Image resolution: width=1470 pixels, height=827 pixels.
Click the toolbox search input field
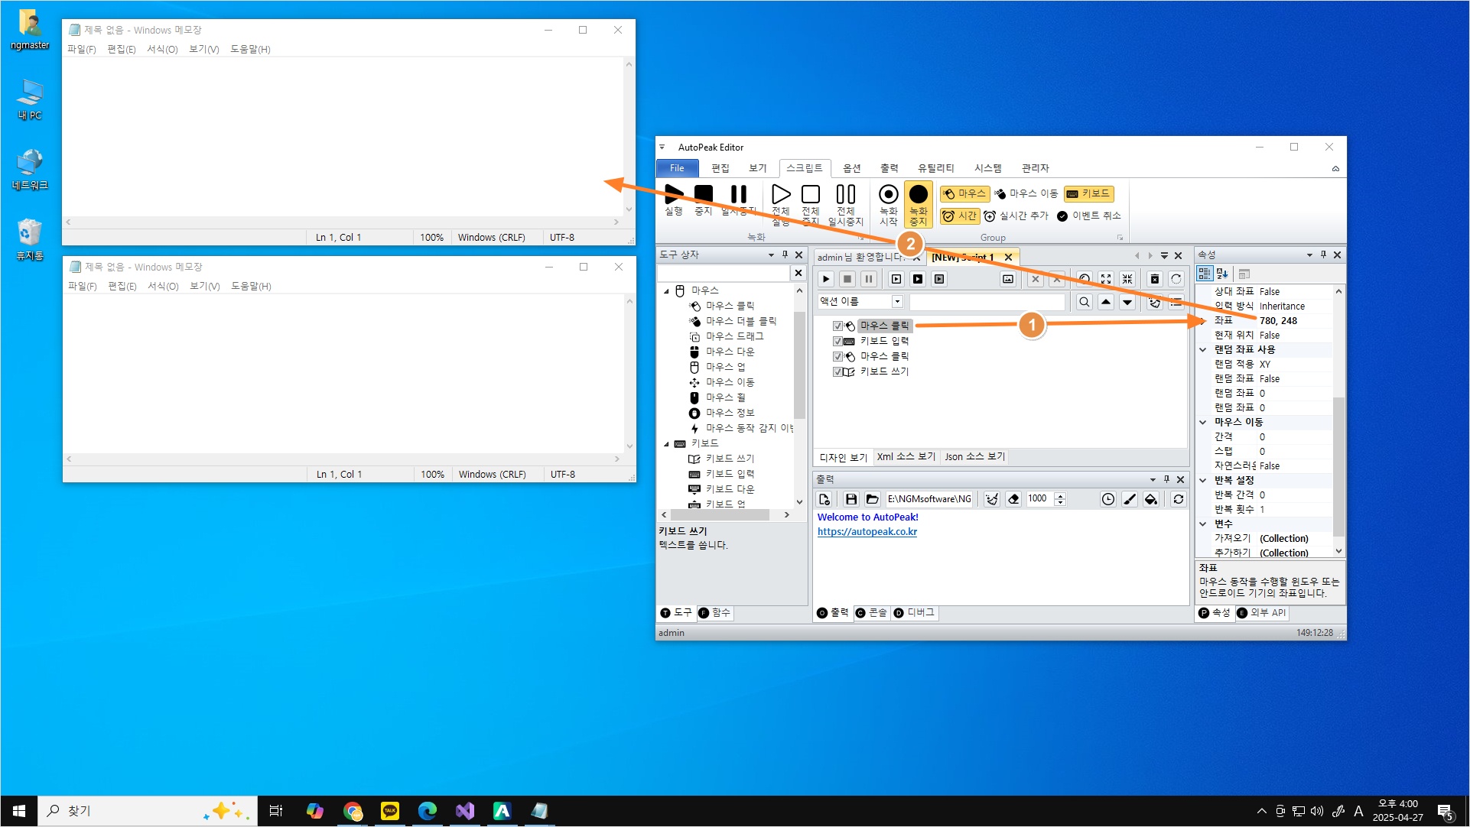tap(723, 273)
